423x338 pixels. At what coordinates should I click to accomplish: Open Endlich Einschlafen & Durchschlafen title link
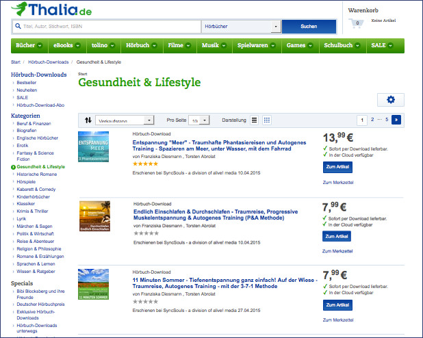click(x=216, y=215)
